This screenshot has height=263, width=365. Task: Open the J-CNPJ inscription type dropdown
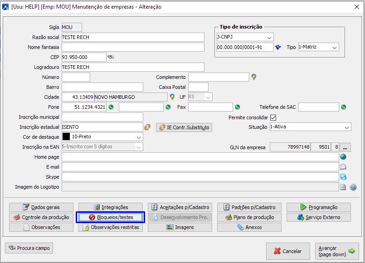(269, 37)
